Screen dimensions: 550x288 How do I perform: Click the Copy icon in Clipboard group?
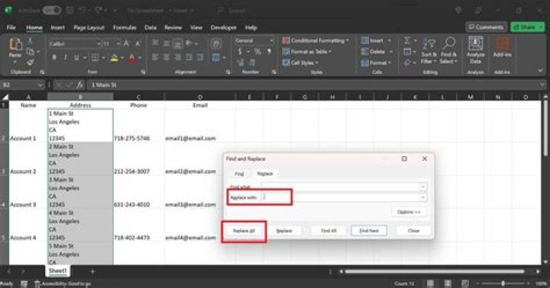pos(30,52)
